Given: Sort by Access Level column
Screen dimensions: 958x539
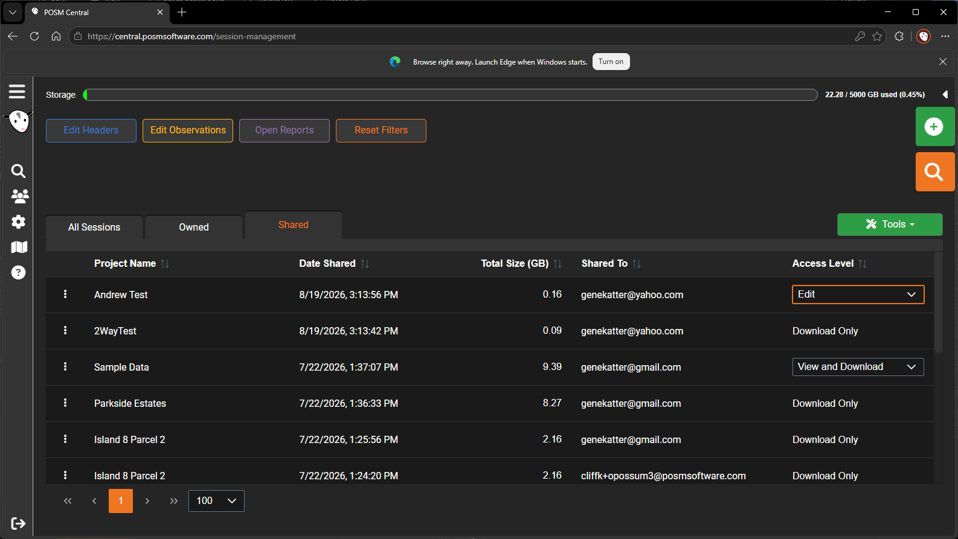Looking at the screenshot, I should click(x=863, y=264).
